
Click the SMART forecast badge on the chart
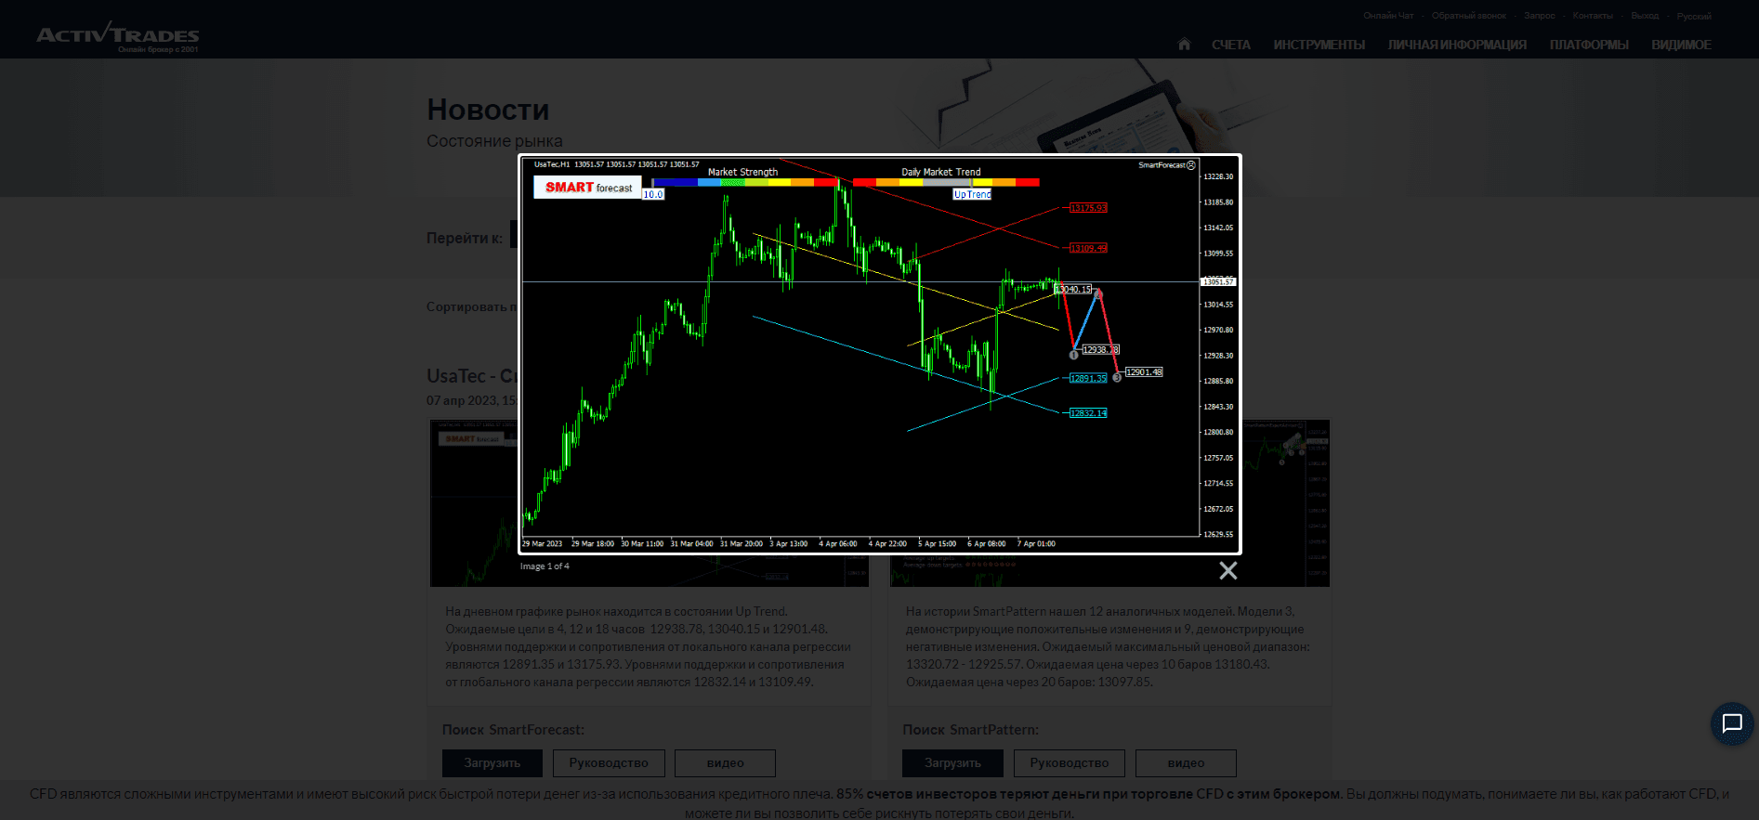coord(587,187)
